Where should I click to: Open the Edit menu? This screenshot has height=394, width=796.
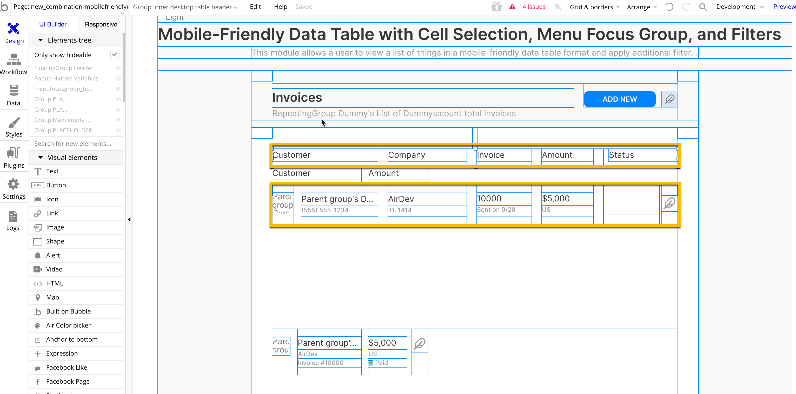(x=255, y=6)
